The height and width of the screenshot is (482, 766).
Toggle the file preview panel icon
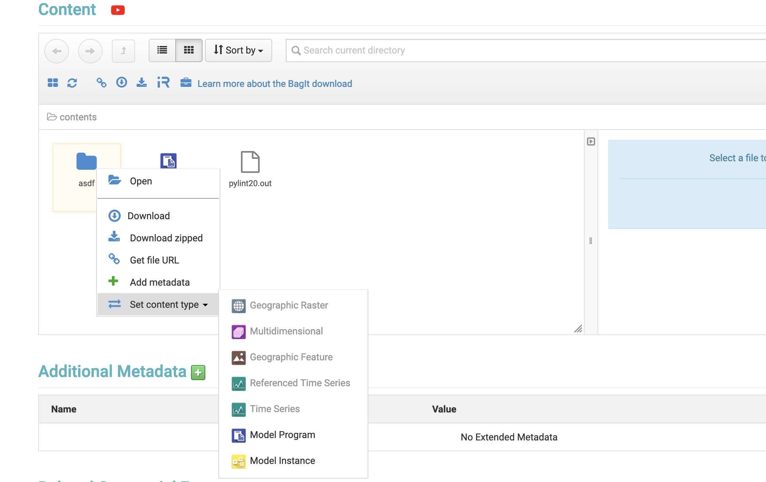pos(591,141)
